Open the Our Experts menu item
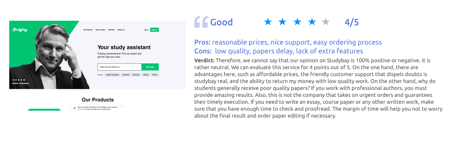This screenshot has height=146, width=451. [x=88, y=30]
